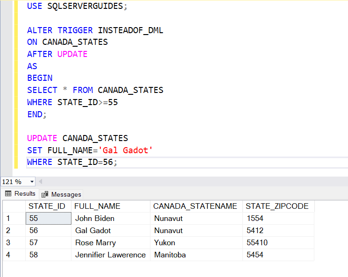This screenshot has width=348, height=277.
Task: Click the ALTER keyword in the editor
Action: [x=40, y=30]
